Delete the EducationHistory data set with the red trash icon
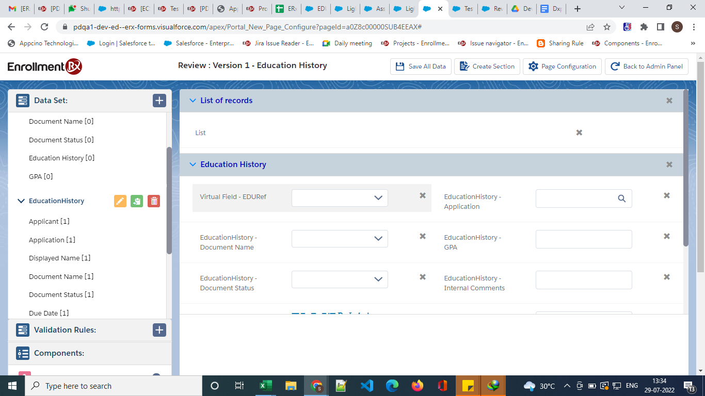705x396 pixels. pyautogui.click(x=154, y=201)
